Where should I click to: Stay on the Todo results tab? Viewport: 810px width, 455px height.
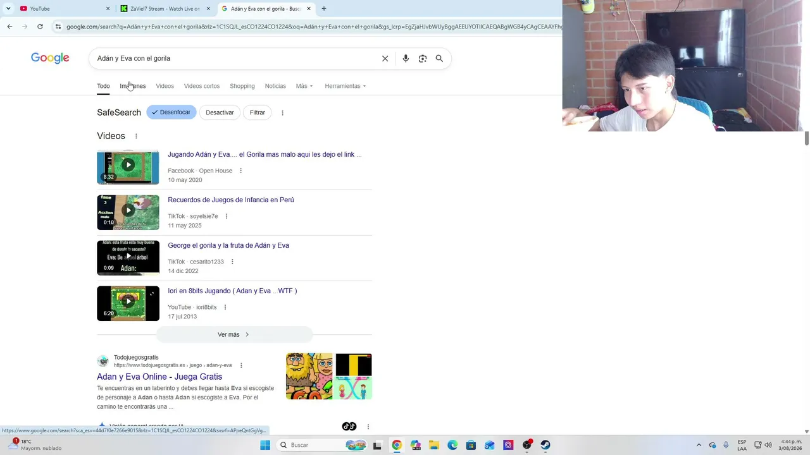(x=103, y=86)
